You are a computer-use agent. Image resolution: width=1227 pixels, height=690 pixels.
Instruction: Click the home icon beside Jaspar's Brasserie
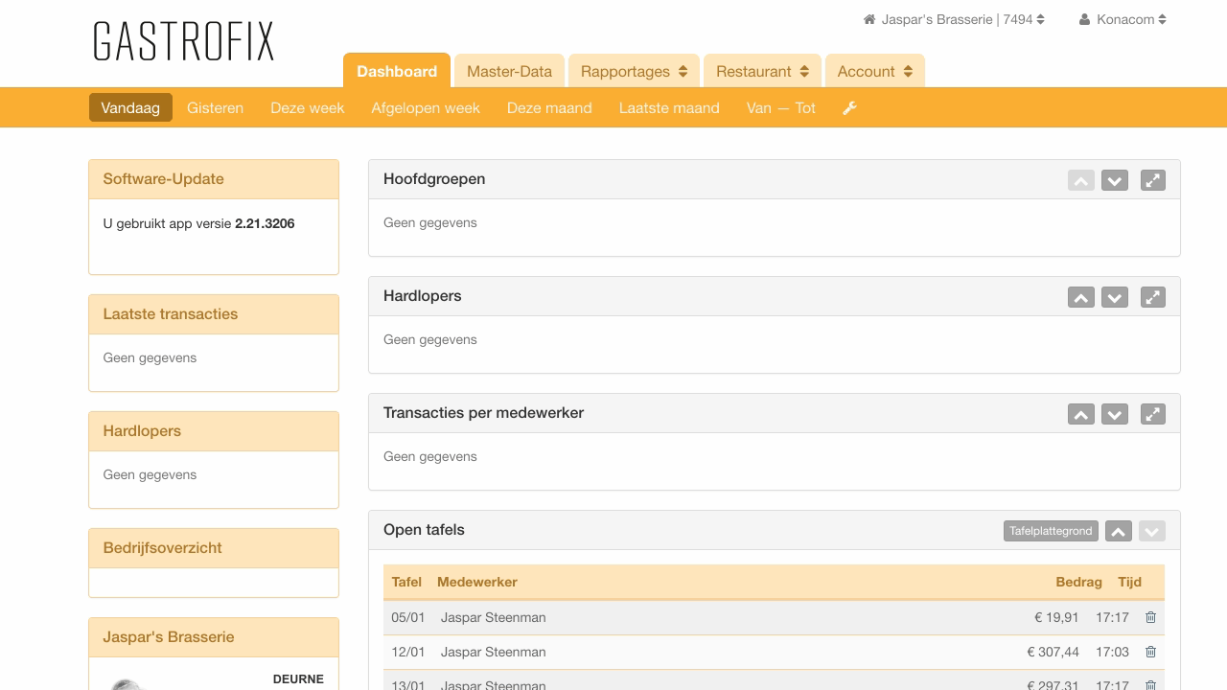click(868, 18)
